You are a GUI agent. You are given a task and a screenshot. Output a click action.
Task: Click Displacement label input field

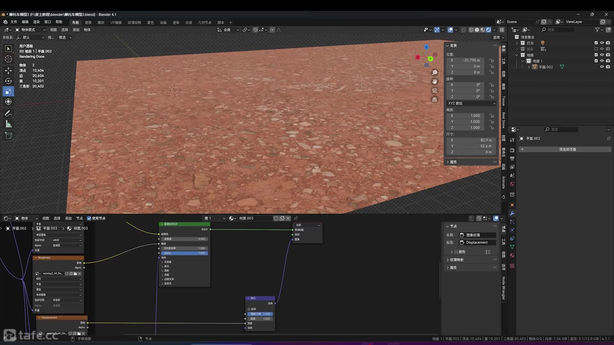point(477,243)
